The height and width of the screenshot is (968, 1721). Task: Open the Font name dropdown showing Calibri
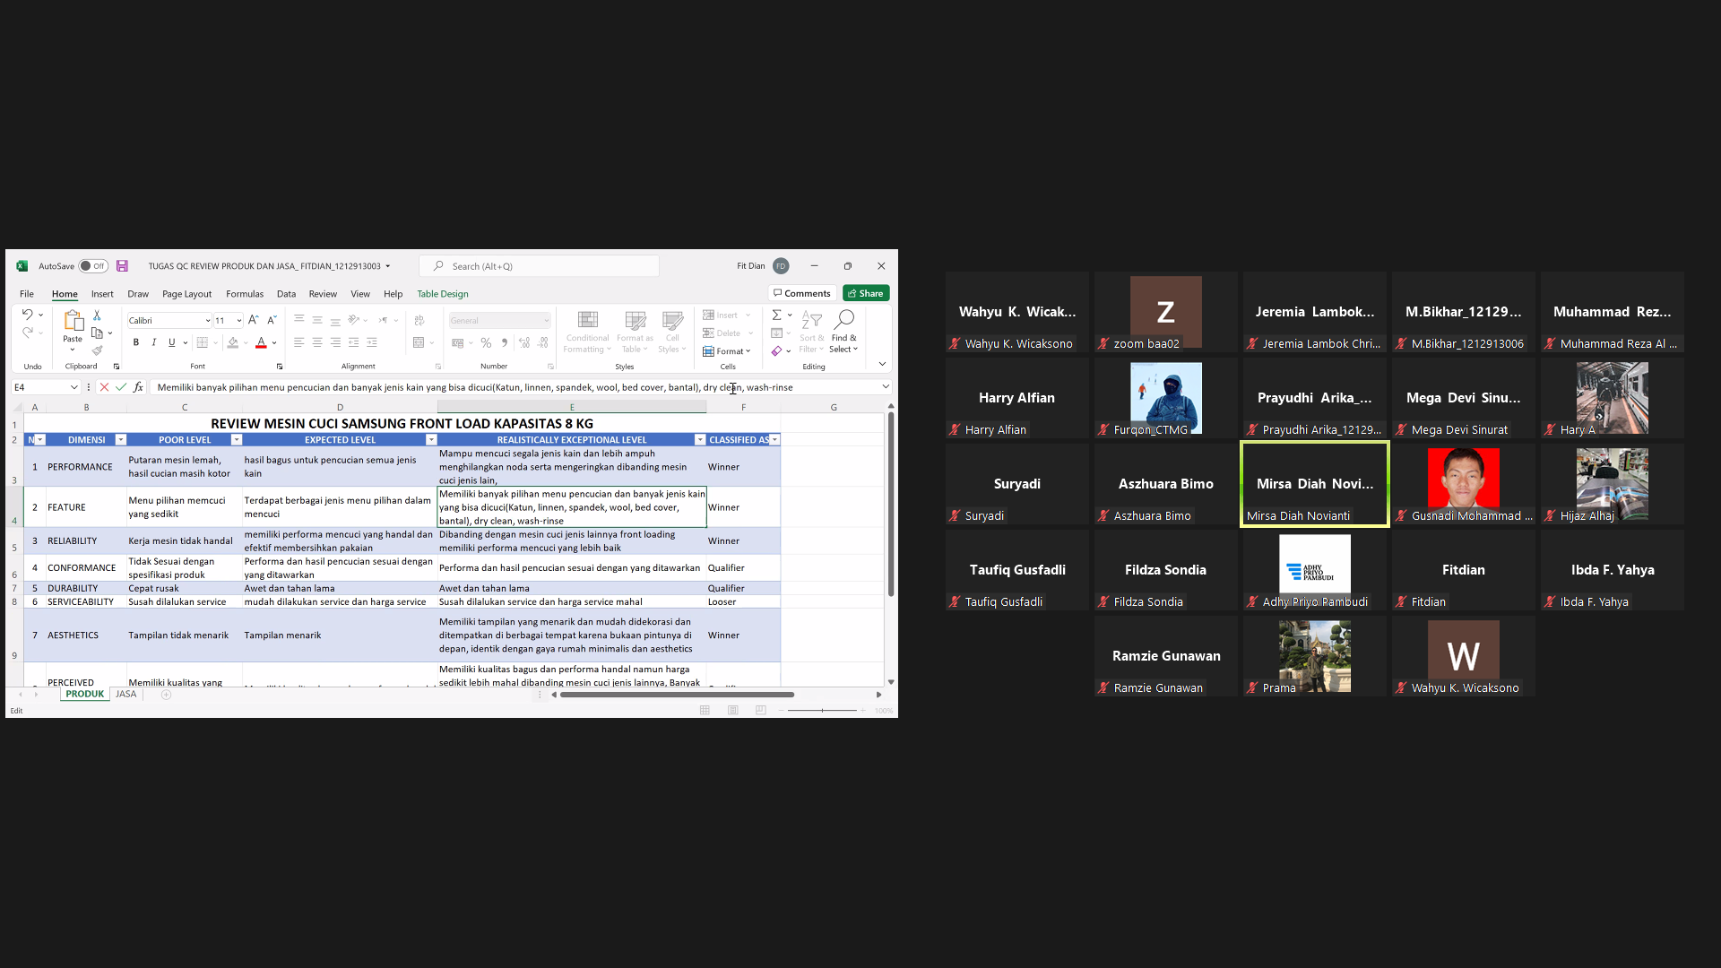point(208,321)
